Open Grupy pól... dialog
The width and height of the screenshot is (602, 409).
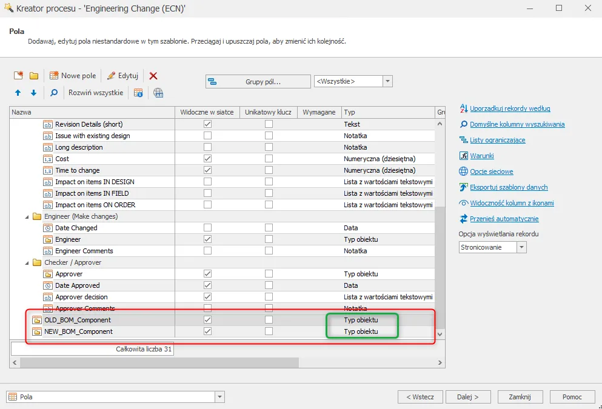coord(258,81)
